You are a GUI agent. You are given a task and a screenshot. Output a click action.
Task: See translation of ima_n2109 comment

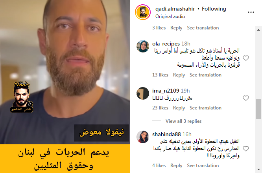coord(205,108)
